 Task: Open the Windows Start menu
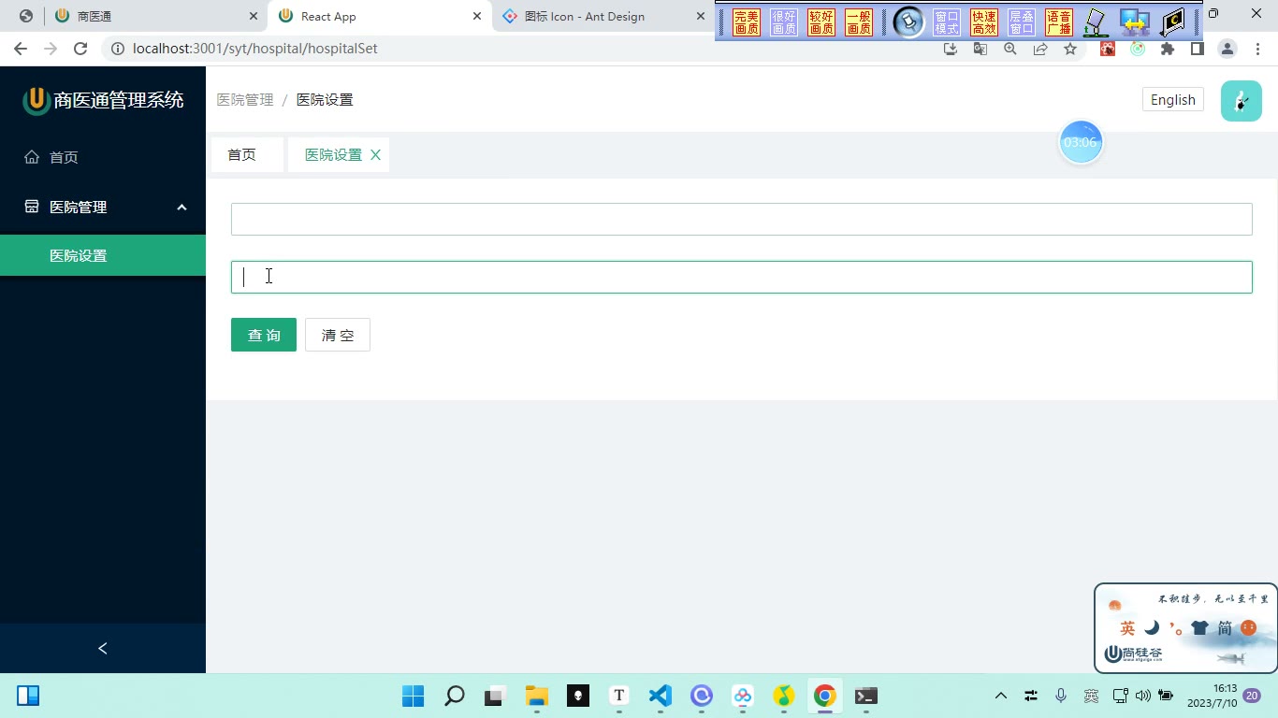tap(413, 696)
